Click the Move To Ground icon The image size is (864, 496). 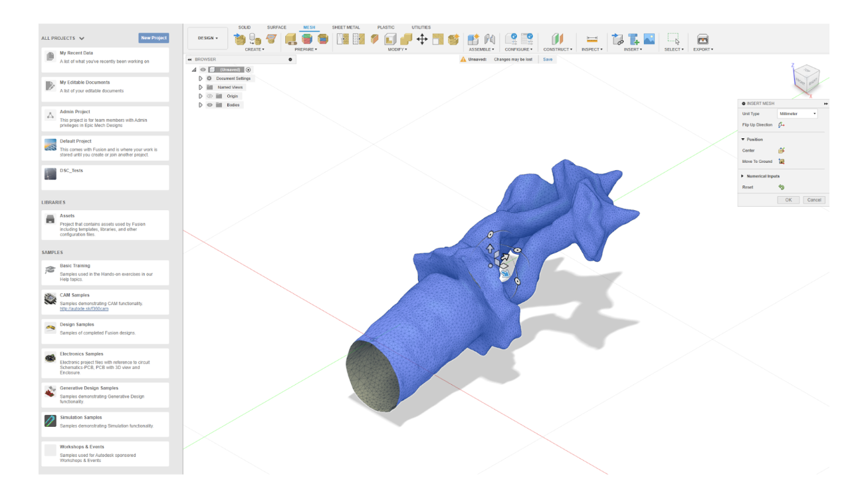[782, 161]
